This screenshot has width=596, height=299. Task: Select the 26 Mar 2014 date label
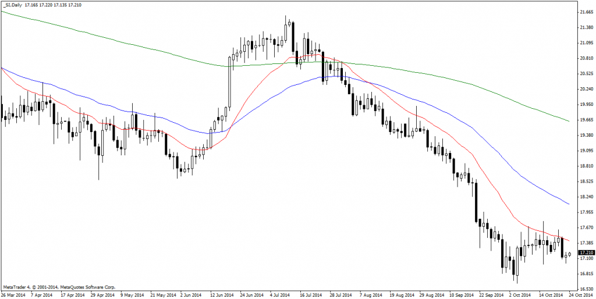(15, 295)
